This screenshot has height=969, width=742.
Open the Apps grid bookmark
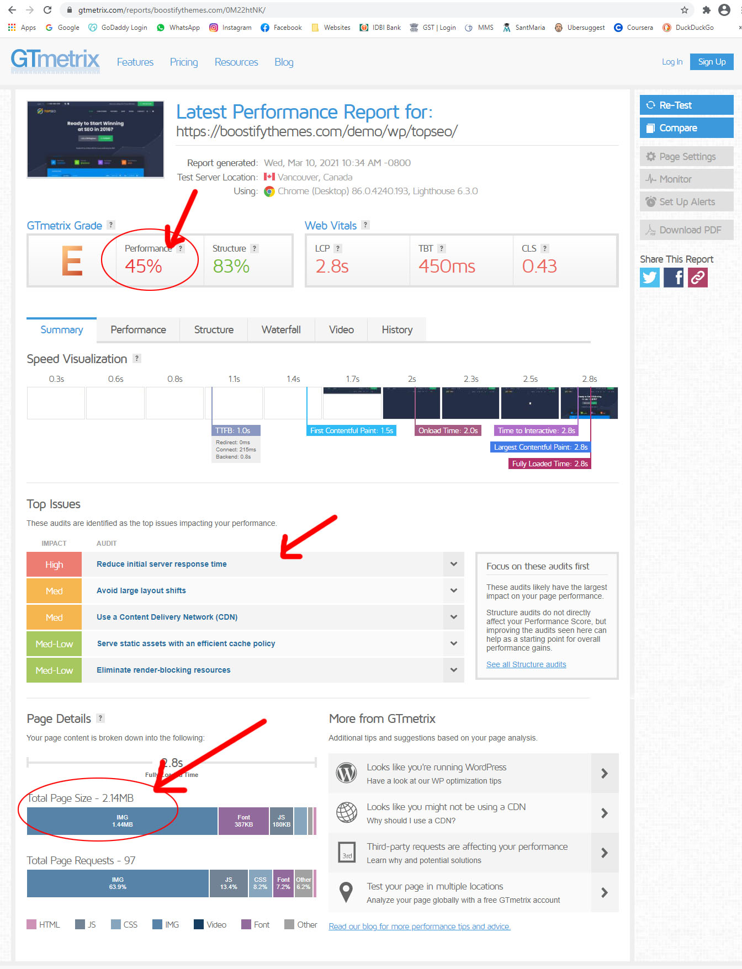(22, 28)
